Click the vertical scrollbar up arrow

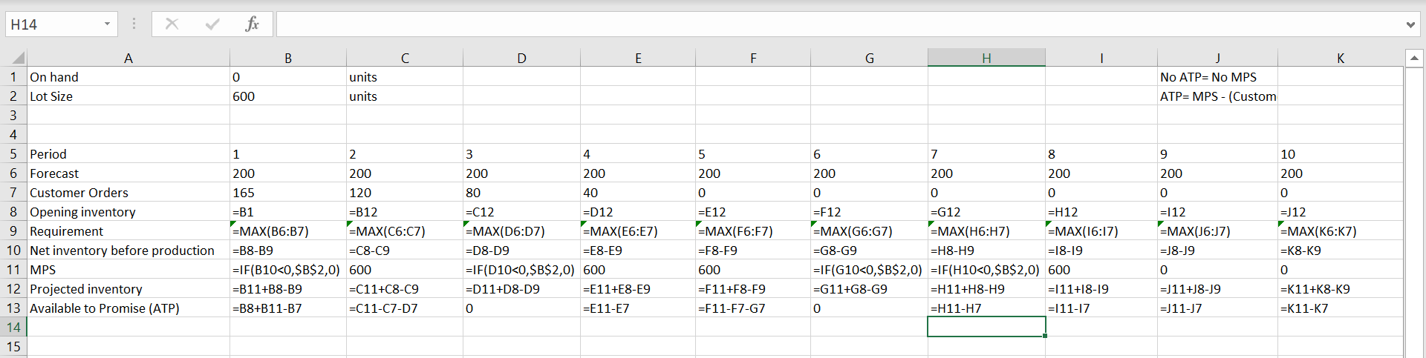point(1413,58)
